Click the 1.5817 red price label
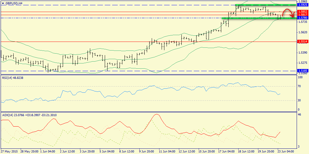The image size is (309, 154). click(303, 15)
